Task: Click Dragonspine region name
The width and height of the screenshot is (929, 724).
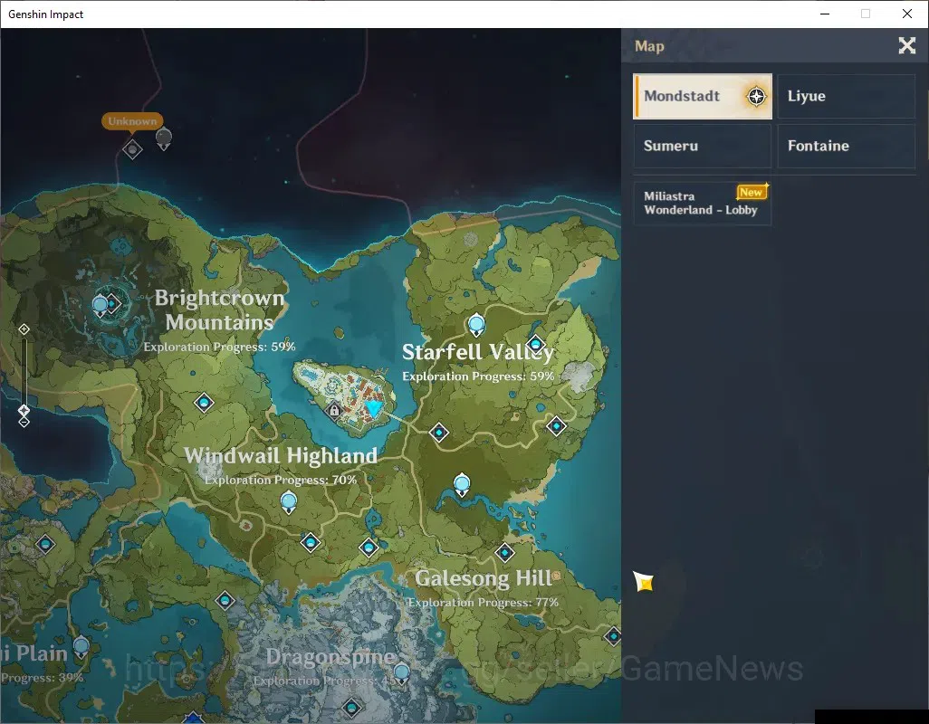Action: (330, 656)
